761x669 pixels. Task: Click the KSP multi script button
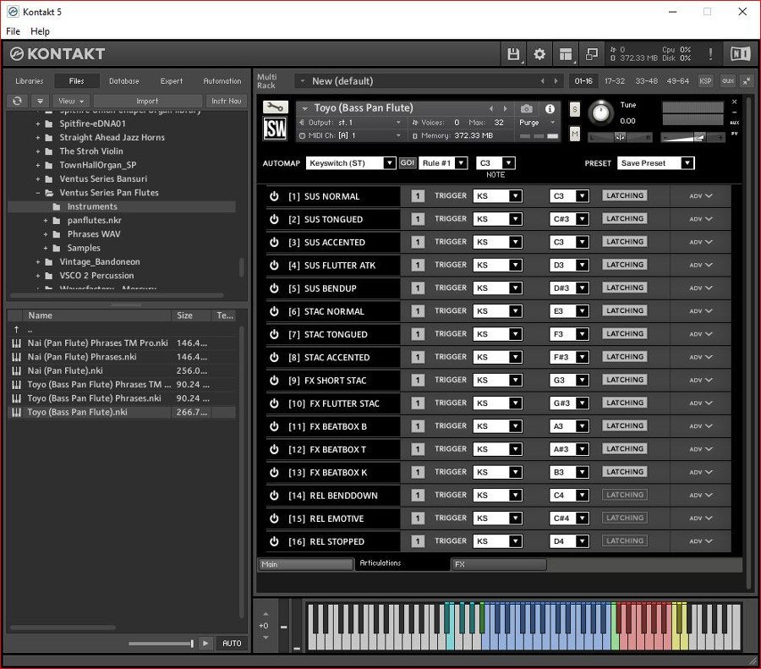point(705,81)
